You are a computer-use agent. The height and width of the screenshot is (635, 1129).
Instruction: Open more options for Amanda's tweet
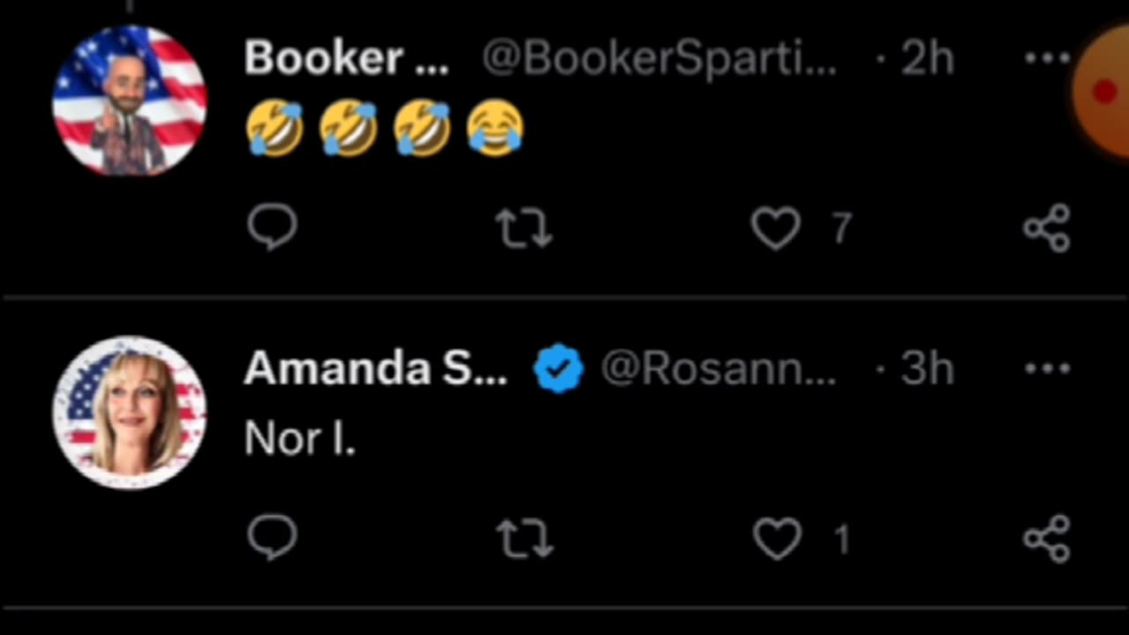pyautogui.click(x=1047, y=368)
